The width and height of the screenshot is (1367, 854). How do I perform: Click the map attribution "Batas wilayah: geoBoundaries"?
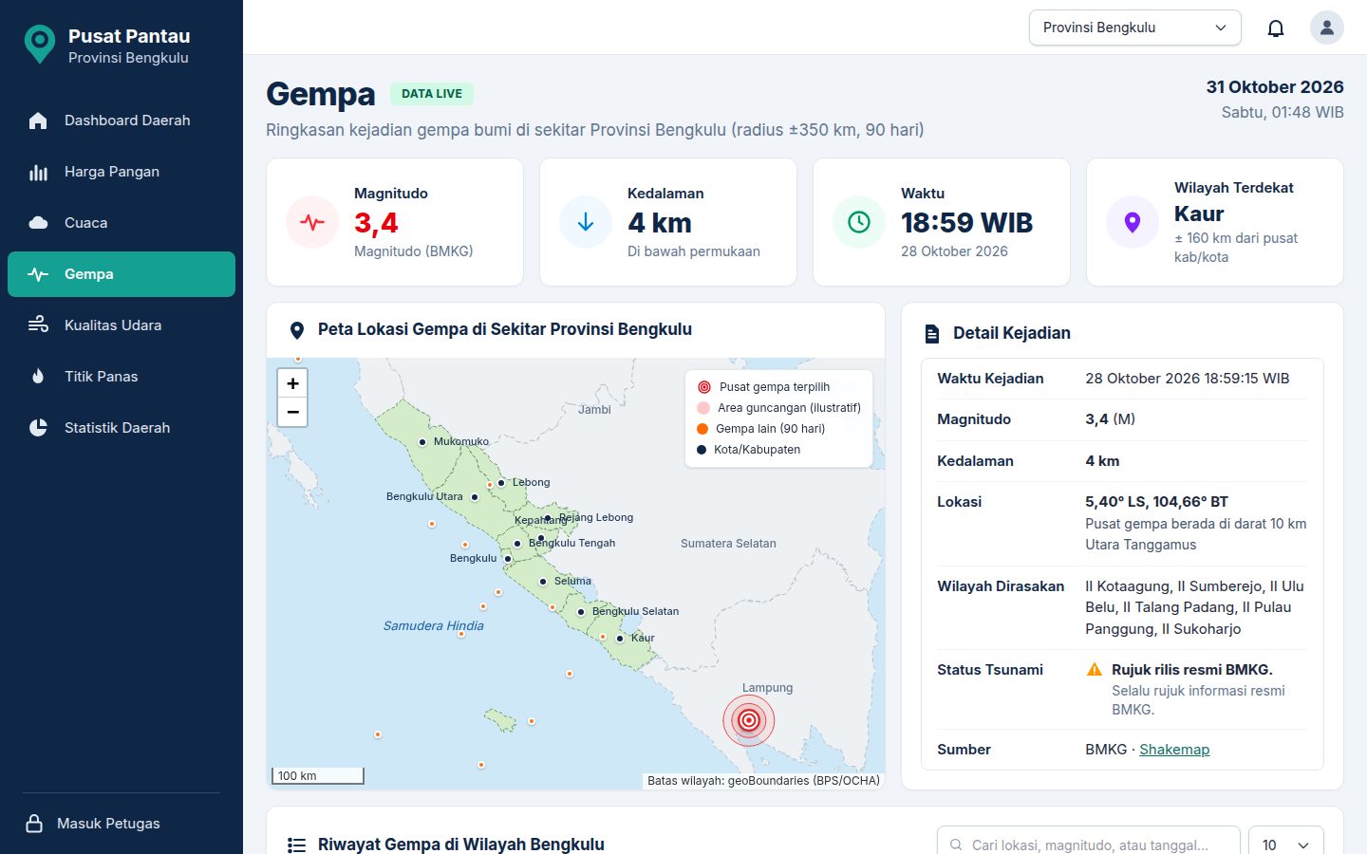point(764,781)
